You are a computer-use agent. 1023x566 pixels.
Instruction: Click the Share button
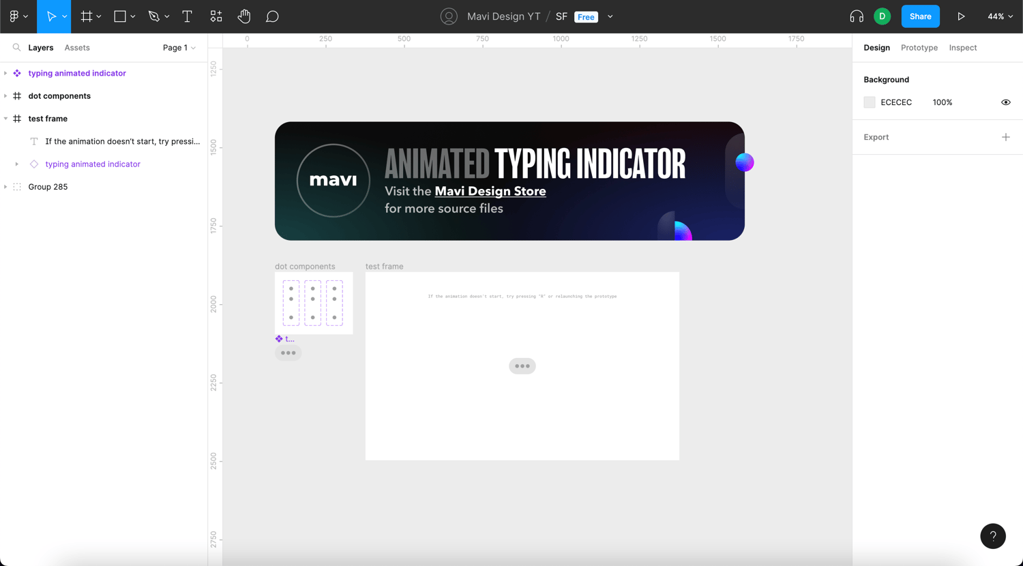pos(920,16)
